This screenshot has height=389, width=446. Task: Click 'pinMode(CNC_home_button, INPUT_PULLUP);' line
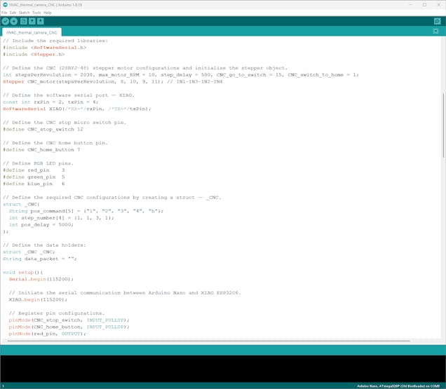(69, 327)
